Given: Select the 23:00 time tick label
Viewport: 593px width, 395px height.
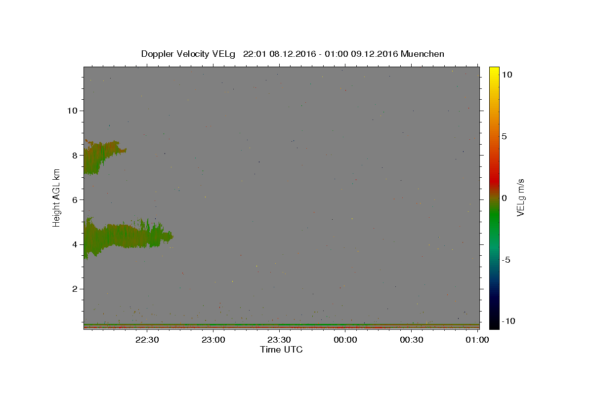Looking at the screenshot, I should tap(213, 340).
